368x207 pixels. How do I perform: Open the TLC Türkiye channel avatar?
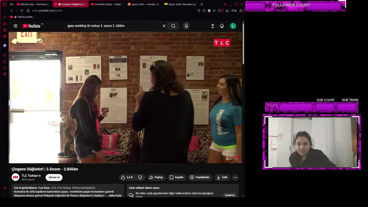click(16, 177)
